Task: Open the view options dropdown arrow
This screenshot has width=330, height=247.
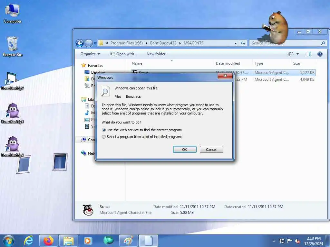Action: (x=297, y=54)
